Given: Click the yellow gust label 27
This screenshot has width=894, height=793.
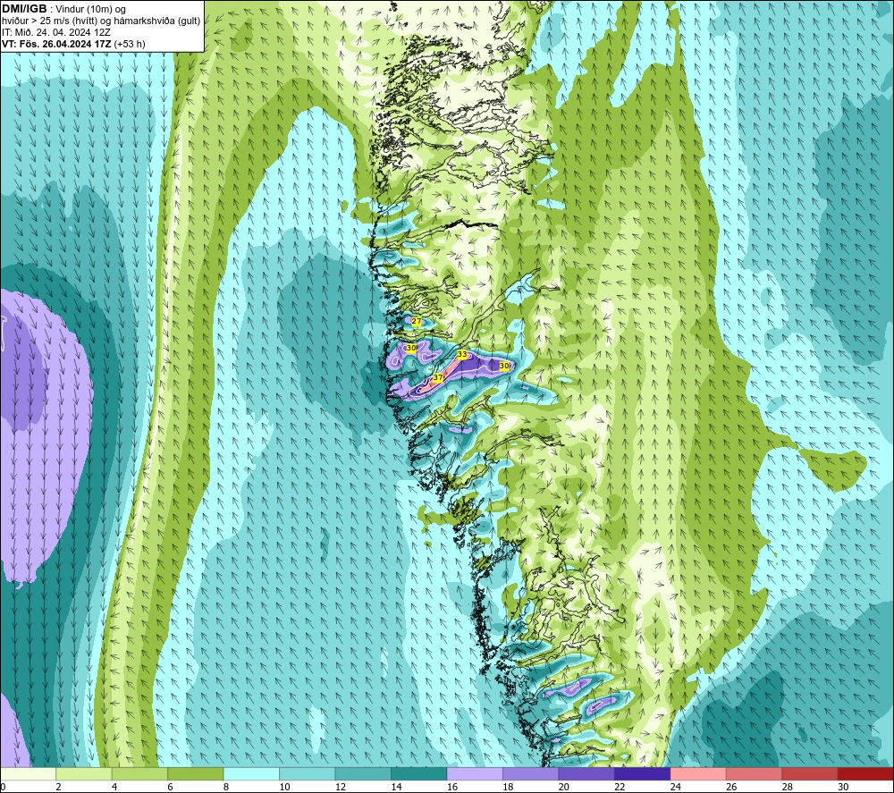Looking at the screenshot, I should (417, 322).
